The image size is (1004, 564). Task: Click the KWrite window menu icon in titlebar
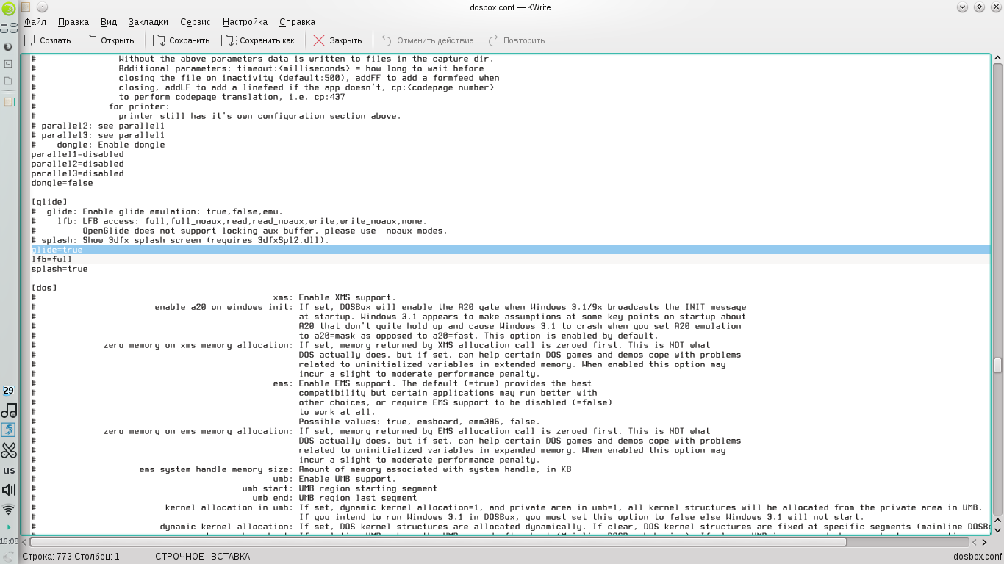tap(26, 7)
